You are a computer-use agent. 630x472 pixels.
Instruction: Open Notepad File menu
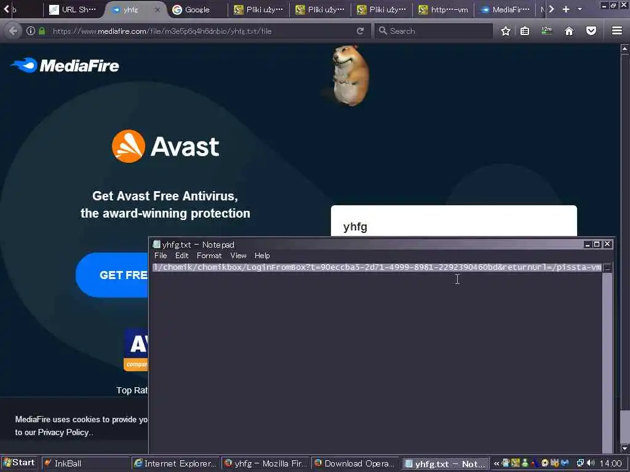[161, 256]
